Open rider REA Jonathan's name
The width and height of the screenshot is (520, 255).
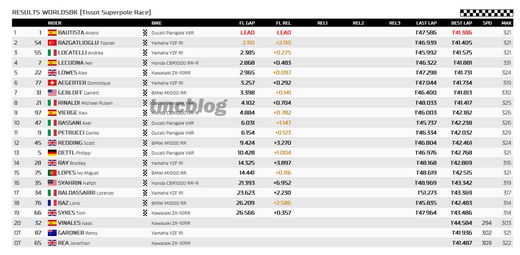[x=74, y=243]
